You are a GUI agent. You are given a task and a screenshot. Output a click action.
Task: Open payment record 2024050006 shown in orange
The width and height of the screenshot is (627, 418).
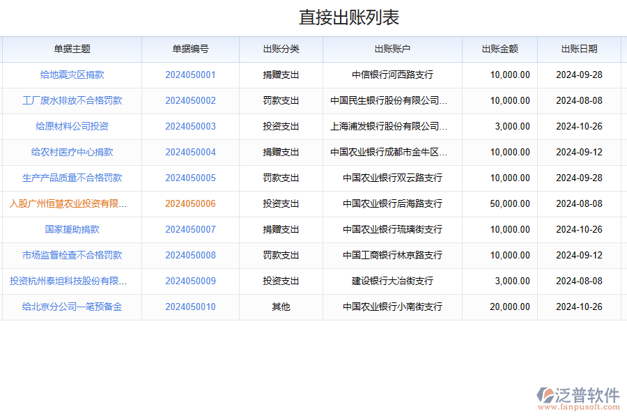pyautogui.click(x=192, y=203)
